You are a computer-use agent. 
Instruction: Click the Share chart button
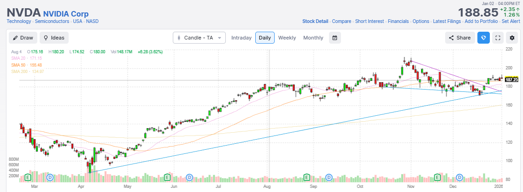coord(460,38)
